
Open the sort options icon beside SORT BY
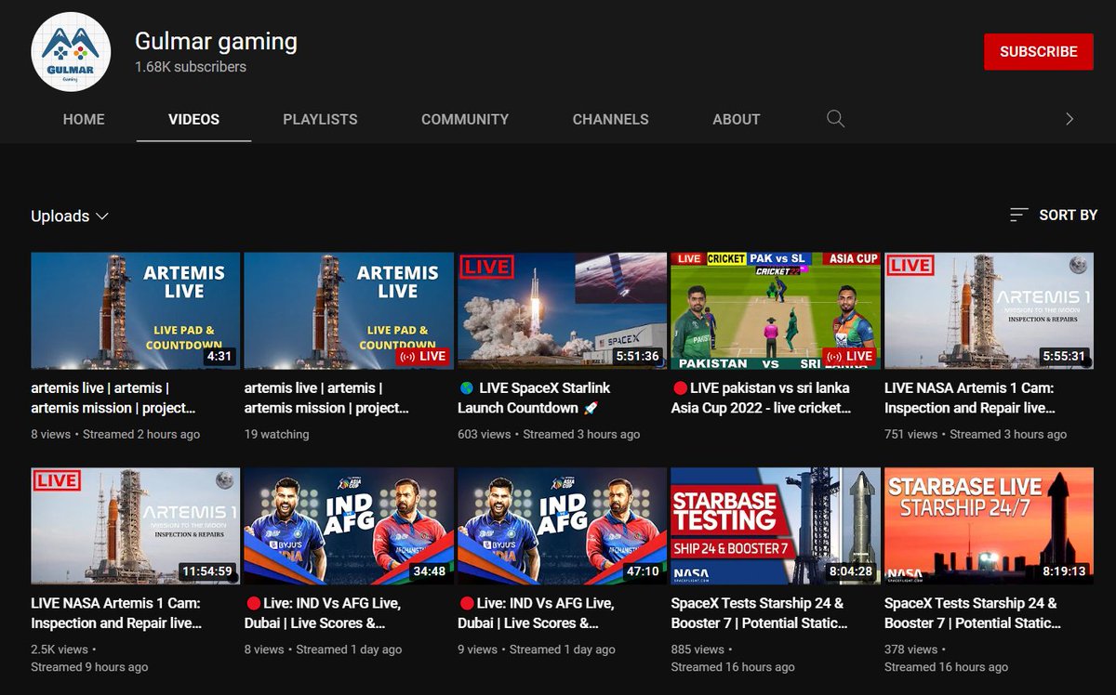tap(1019, 215)
